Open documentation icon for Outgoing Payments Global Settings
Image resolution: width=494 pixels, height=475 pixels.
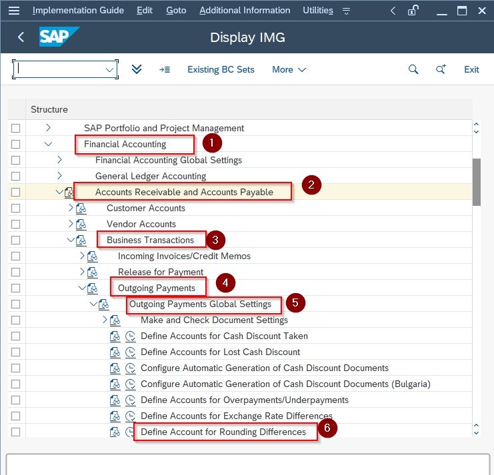103,304
